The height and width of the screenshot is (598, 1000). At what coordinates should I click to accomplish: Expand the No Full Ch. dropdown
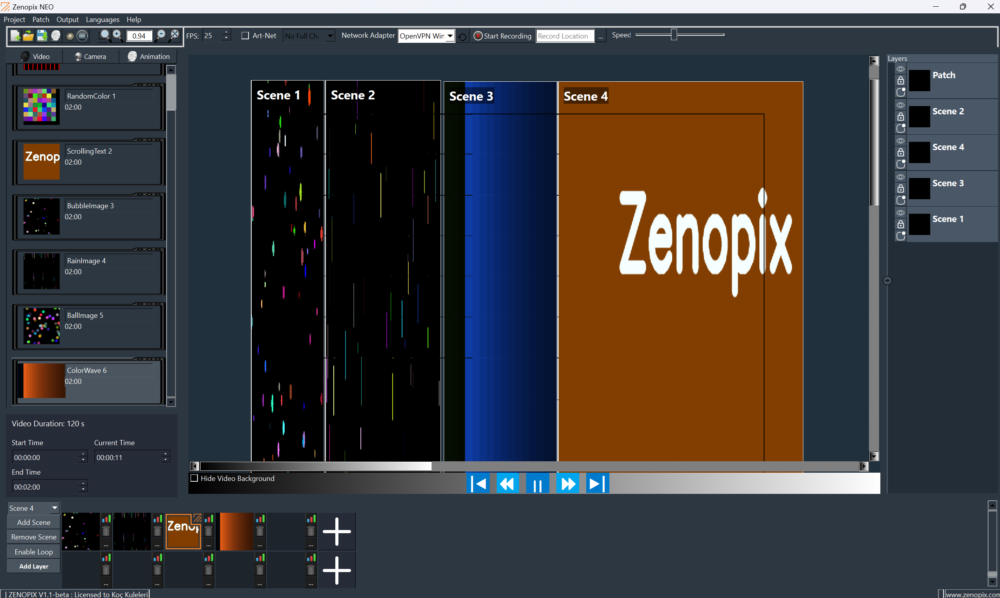coord(330,36)
